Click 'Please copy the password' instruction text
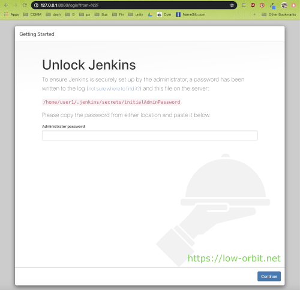 tap(126, 115)
